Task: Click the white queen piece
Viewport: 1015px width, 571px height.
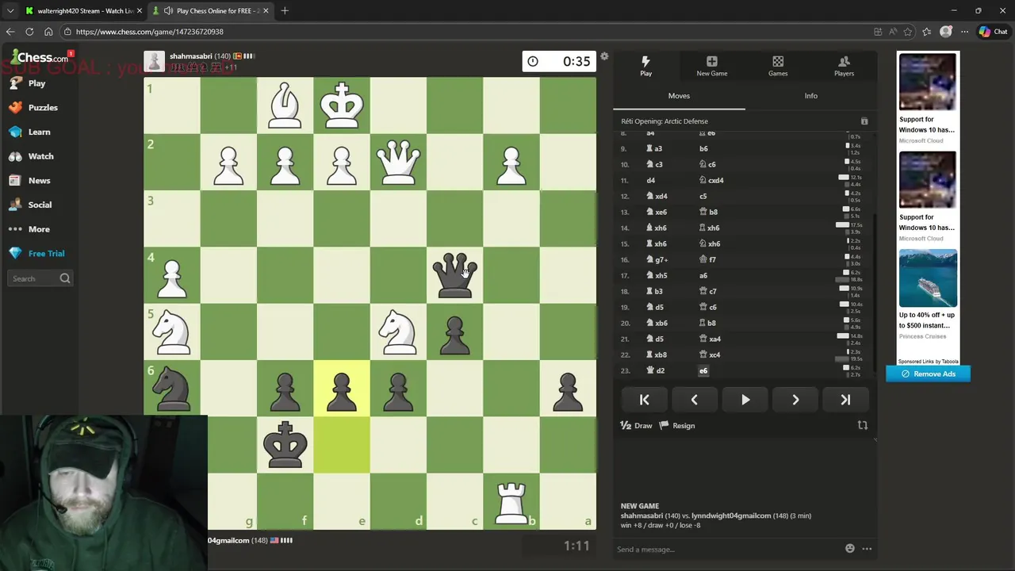Action: [398, 162]
